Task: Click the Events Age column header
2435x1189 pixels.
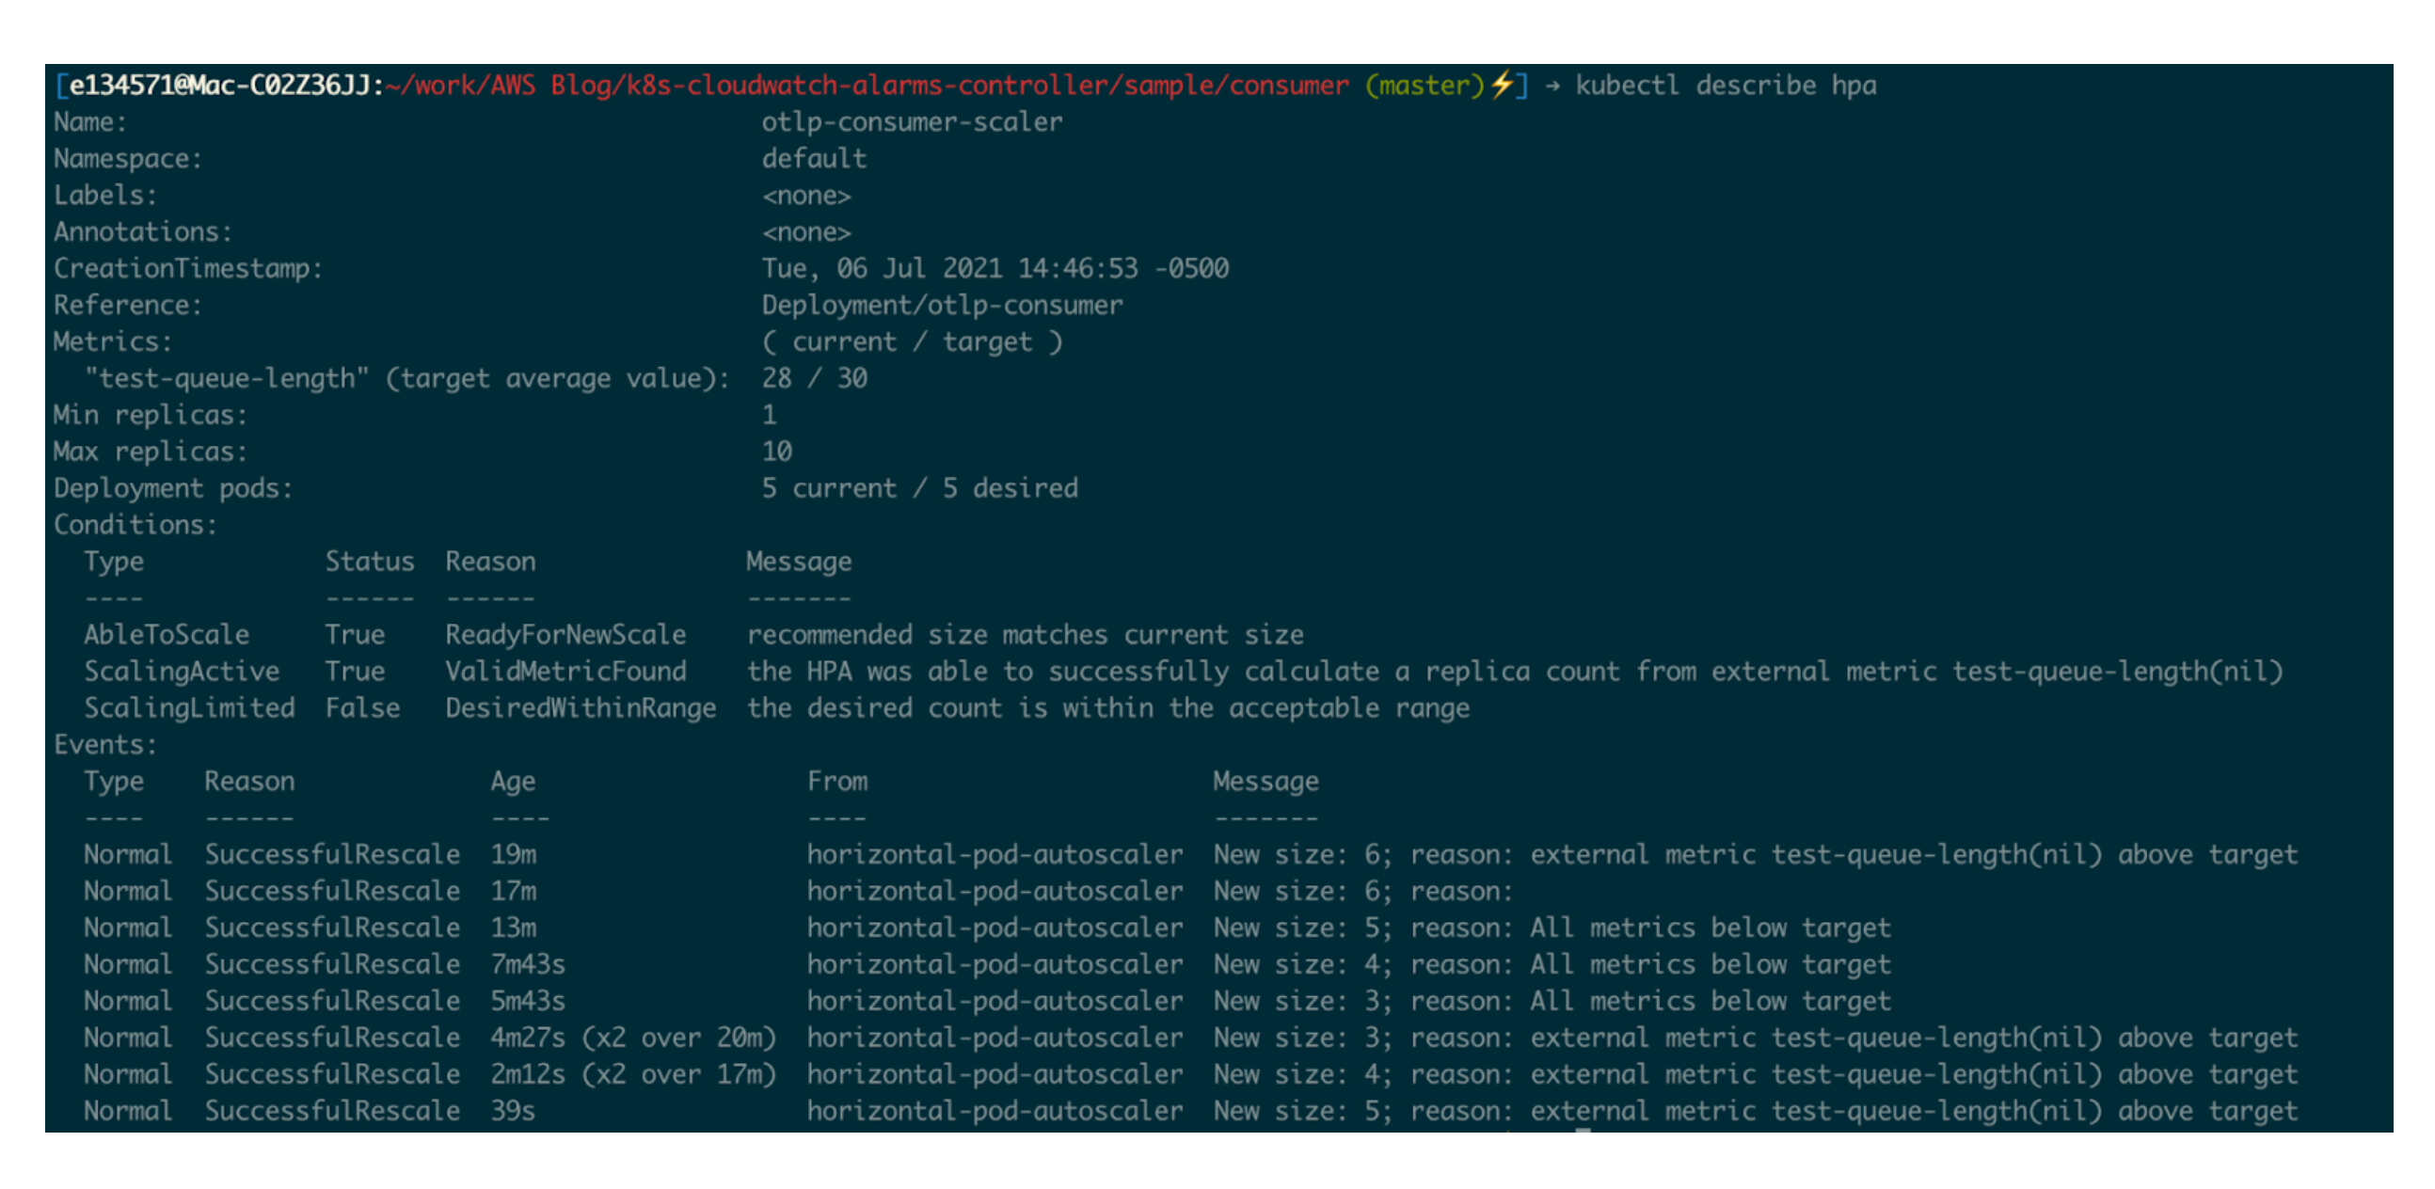Action: (x=513, y=781)
